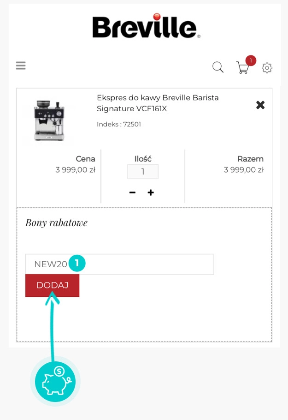
Task: Open the shopping cart
Action: [x=242, y=68]
